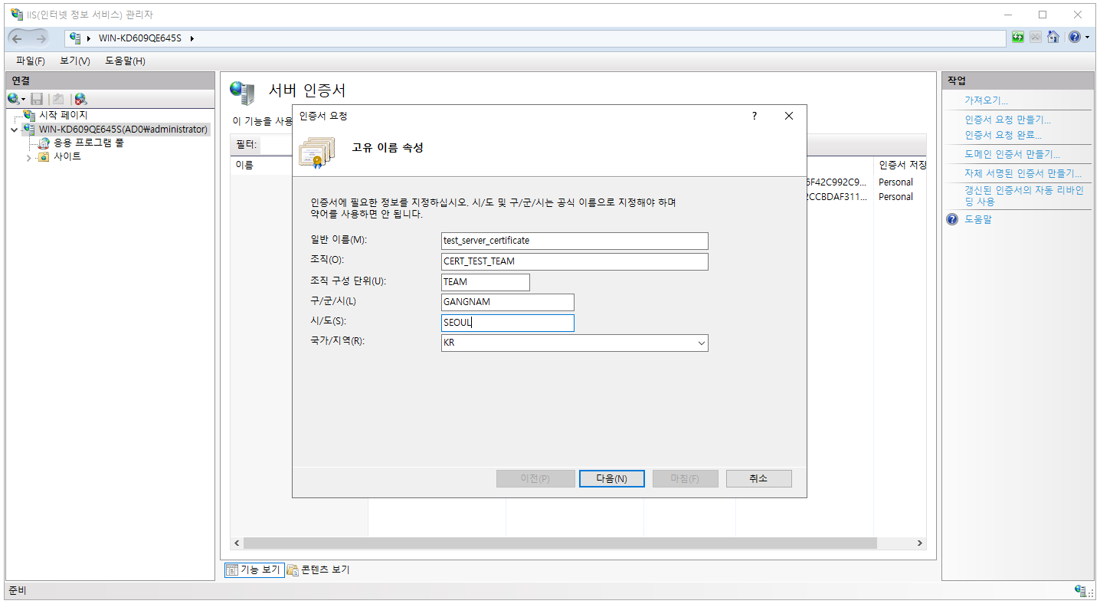
Task: Click 인증서 요청 만들기... link
Action: [1007, 120]
